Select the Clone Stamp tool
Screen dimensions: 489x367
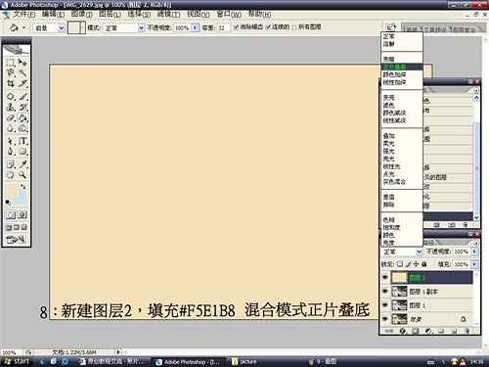click(11, 107)
